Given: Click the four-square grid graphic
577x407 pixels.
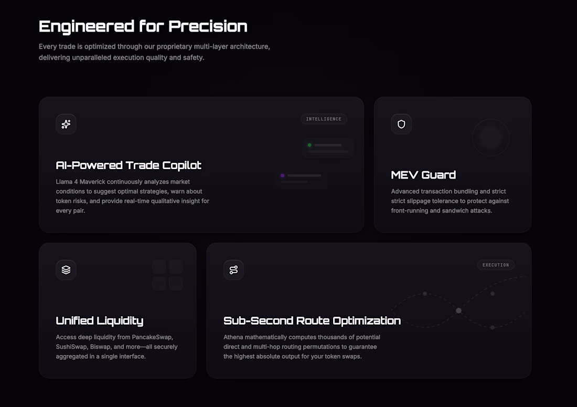Looking at the screenshot, I should (x=167, y=275).
